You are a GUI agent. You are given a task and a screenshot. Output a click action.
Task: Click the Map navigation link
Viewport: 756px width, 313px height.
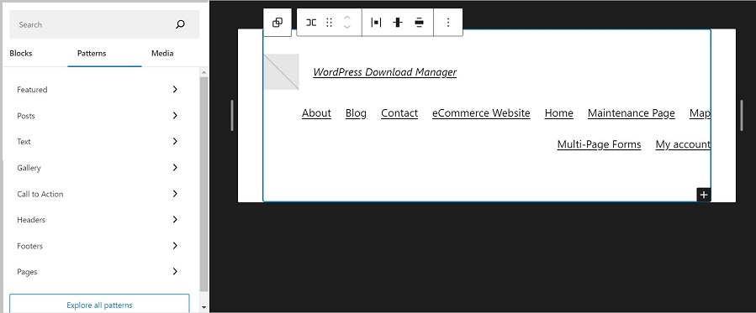pyautogui.click(x=700, y=113)
